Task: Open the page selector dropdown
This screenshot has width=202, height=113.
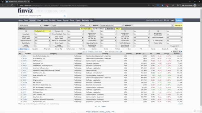Action: [x=176, y=51]
